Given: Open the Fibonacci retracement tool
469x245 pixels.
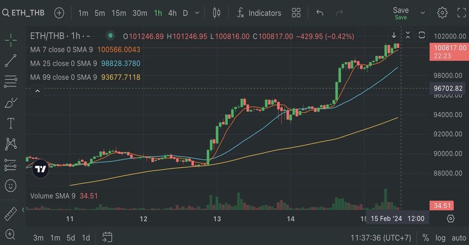Looking at the screenshot, I should tap(11, 82).
